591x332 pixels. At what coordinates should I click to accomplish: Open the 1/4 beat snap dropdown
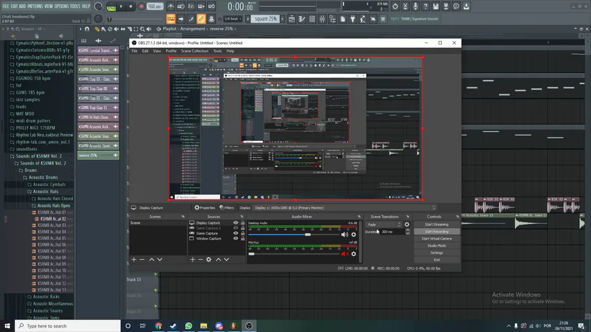(x=231, y=19)
